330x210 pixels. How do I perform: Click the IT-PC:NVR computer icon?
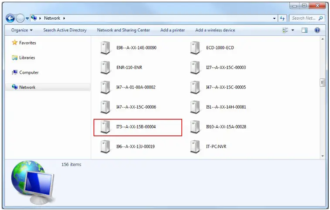195,147
